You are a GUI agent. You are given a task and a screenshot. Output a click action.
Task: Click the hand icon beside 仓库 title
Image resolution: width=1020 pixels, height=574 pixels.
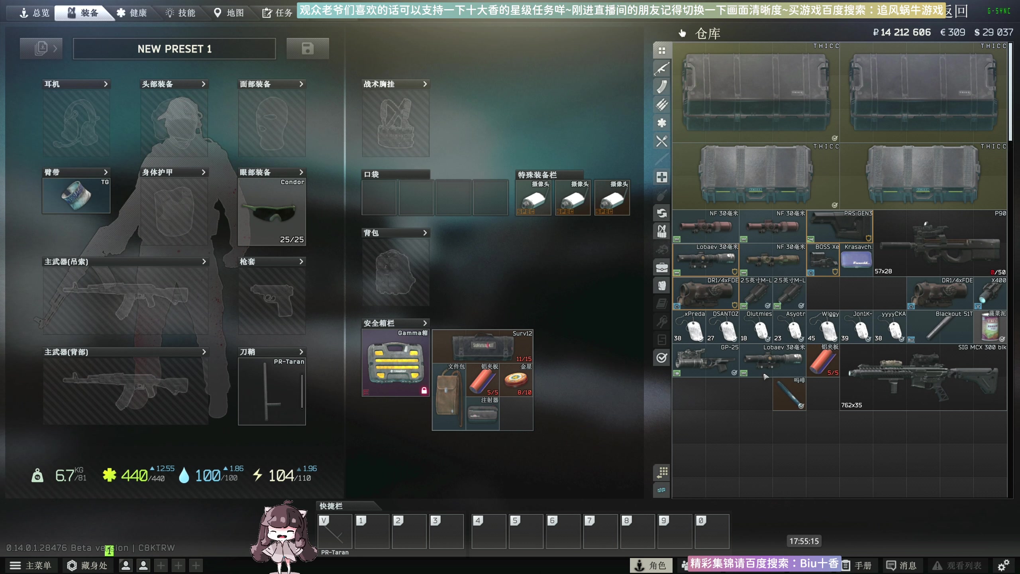683,33
